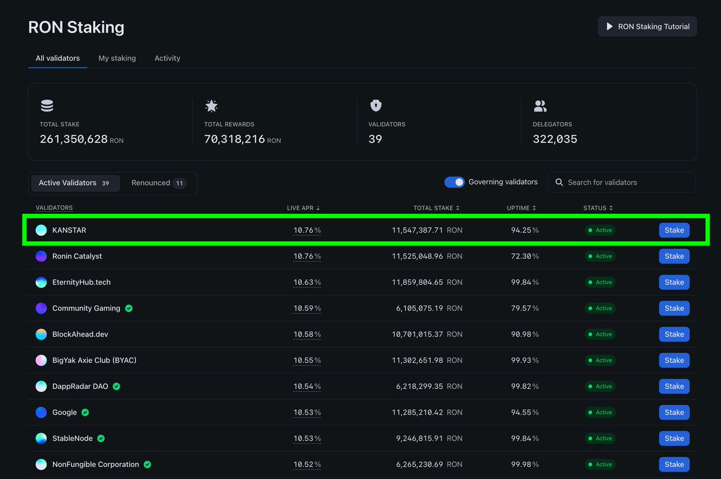Click the Community Gaming avatar icon
This screenshot has width=721, height=479.
[41, 308]
